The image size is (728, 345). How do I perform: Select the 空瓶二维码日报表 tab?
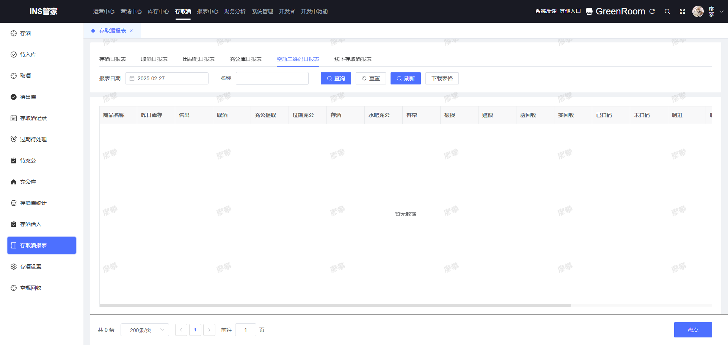point(298,59)
